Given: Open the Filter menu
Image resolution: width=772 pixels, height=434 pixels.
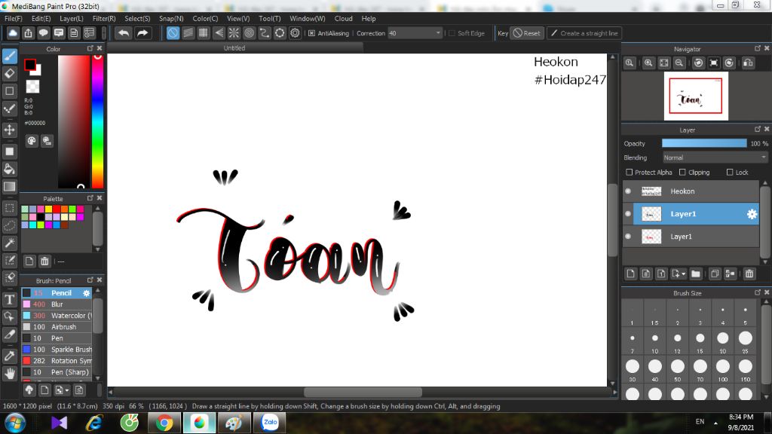Looking at the screenshot, I should [104, 18].
